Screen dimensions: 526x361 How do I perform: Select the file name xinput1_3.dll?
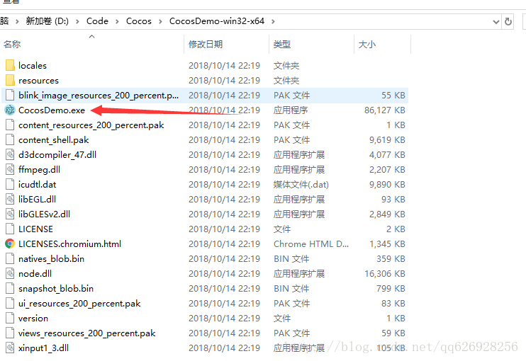[44, 348]
